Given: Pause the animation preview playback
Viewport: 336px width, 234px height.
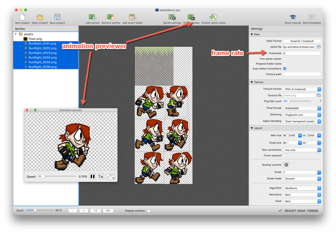Looking at the screenshot, I should pos(92,176).
